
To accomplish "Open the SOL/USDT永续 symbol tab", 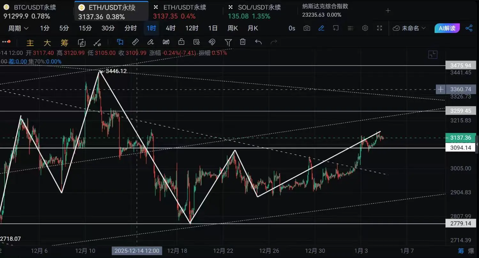I will [254, 12].
